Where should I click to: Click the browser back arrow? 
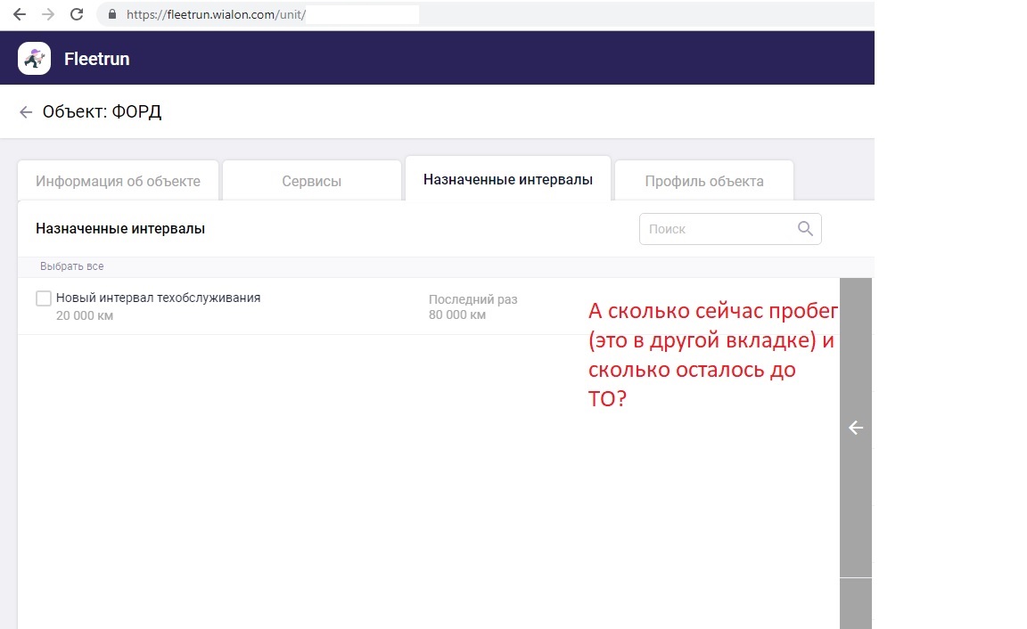coord(20,14)
